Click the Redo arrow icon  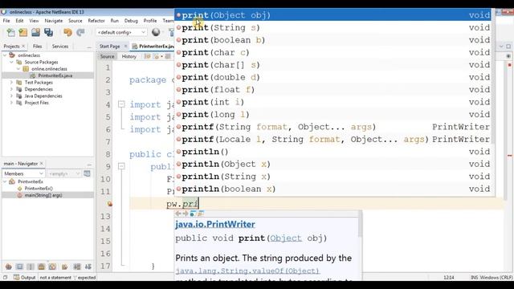[80, 32]
